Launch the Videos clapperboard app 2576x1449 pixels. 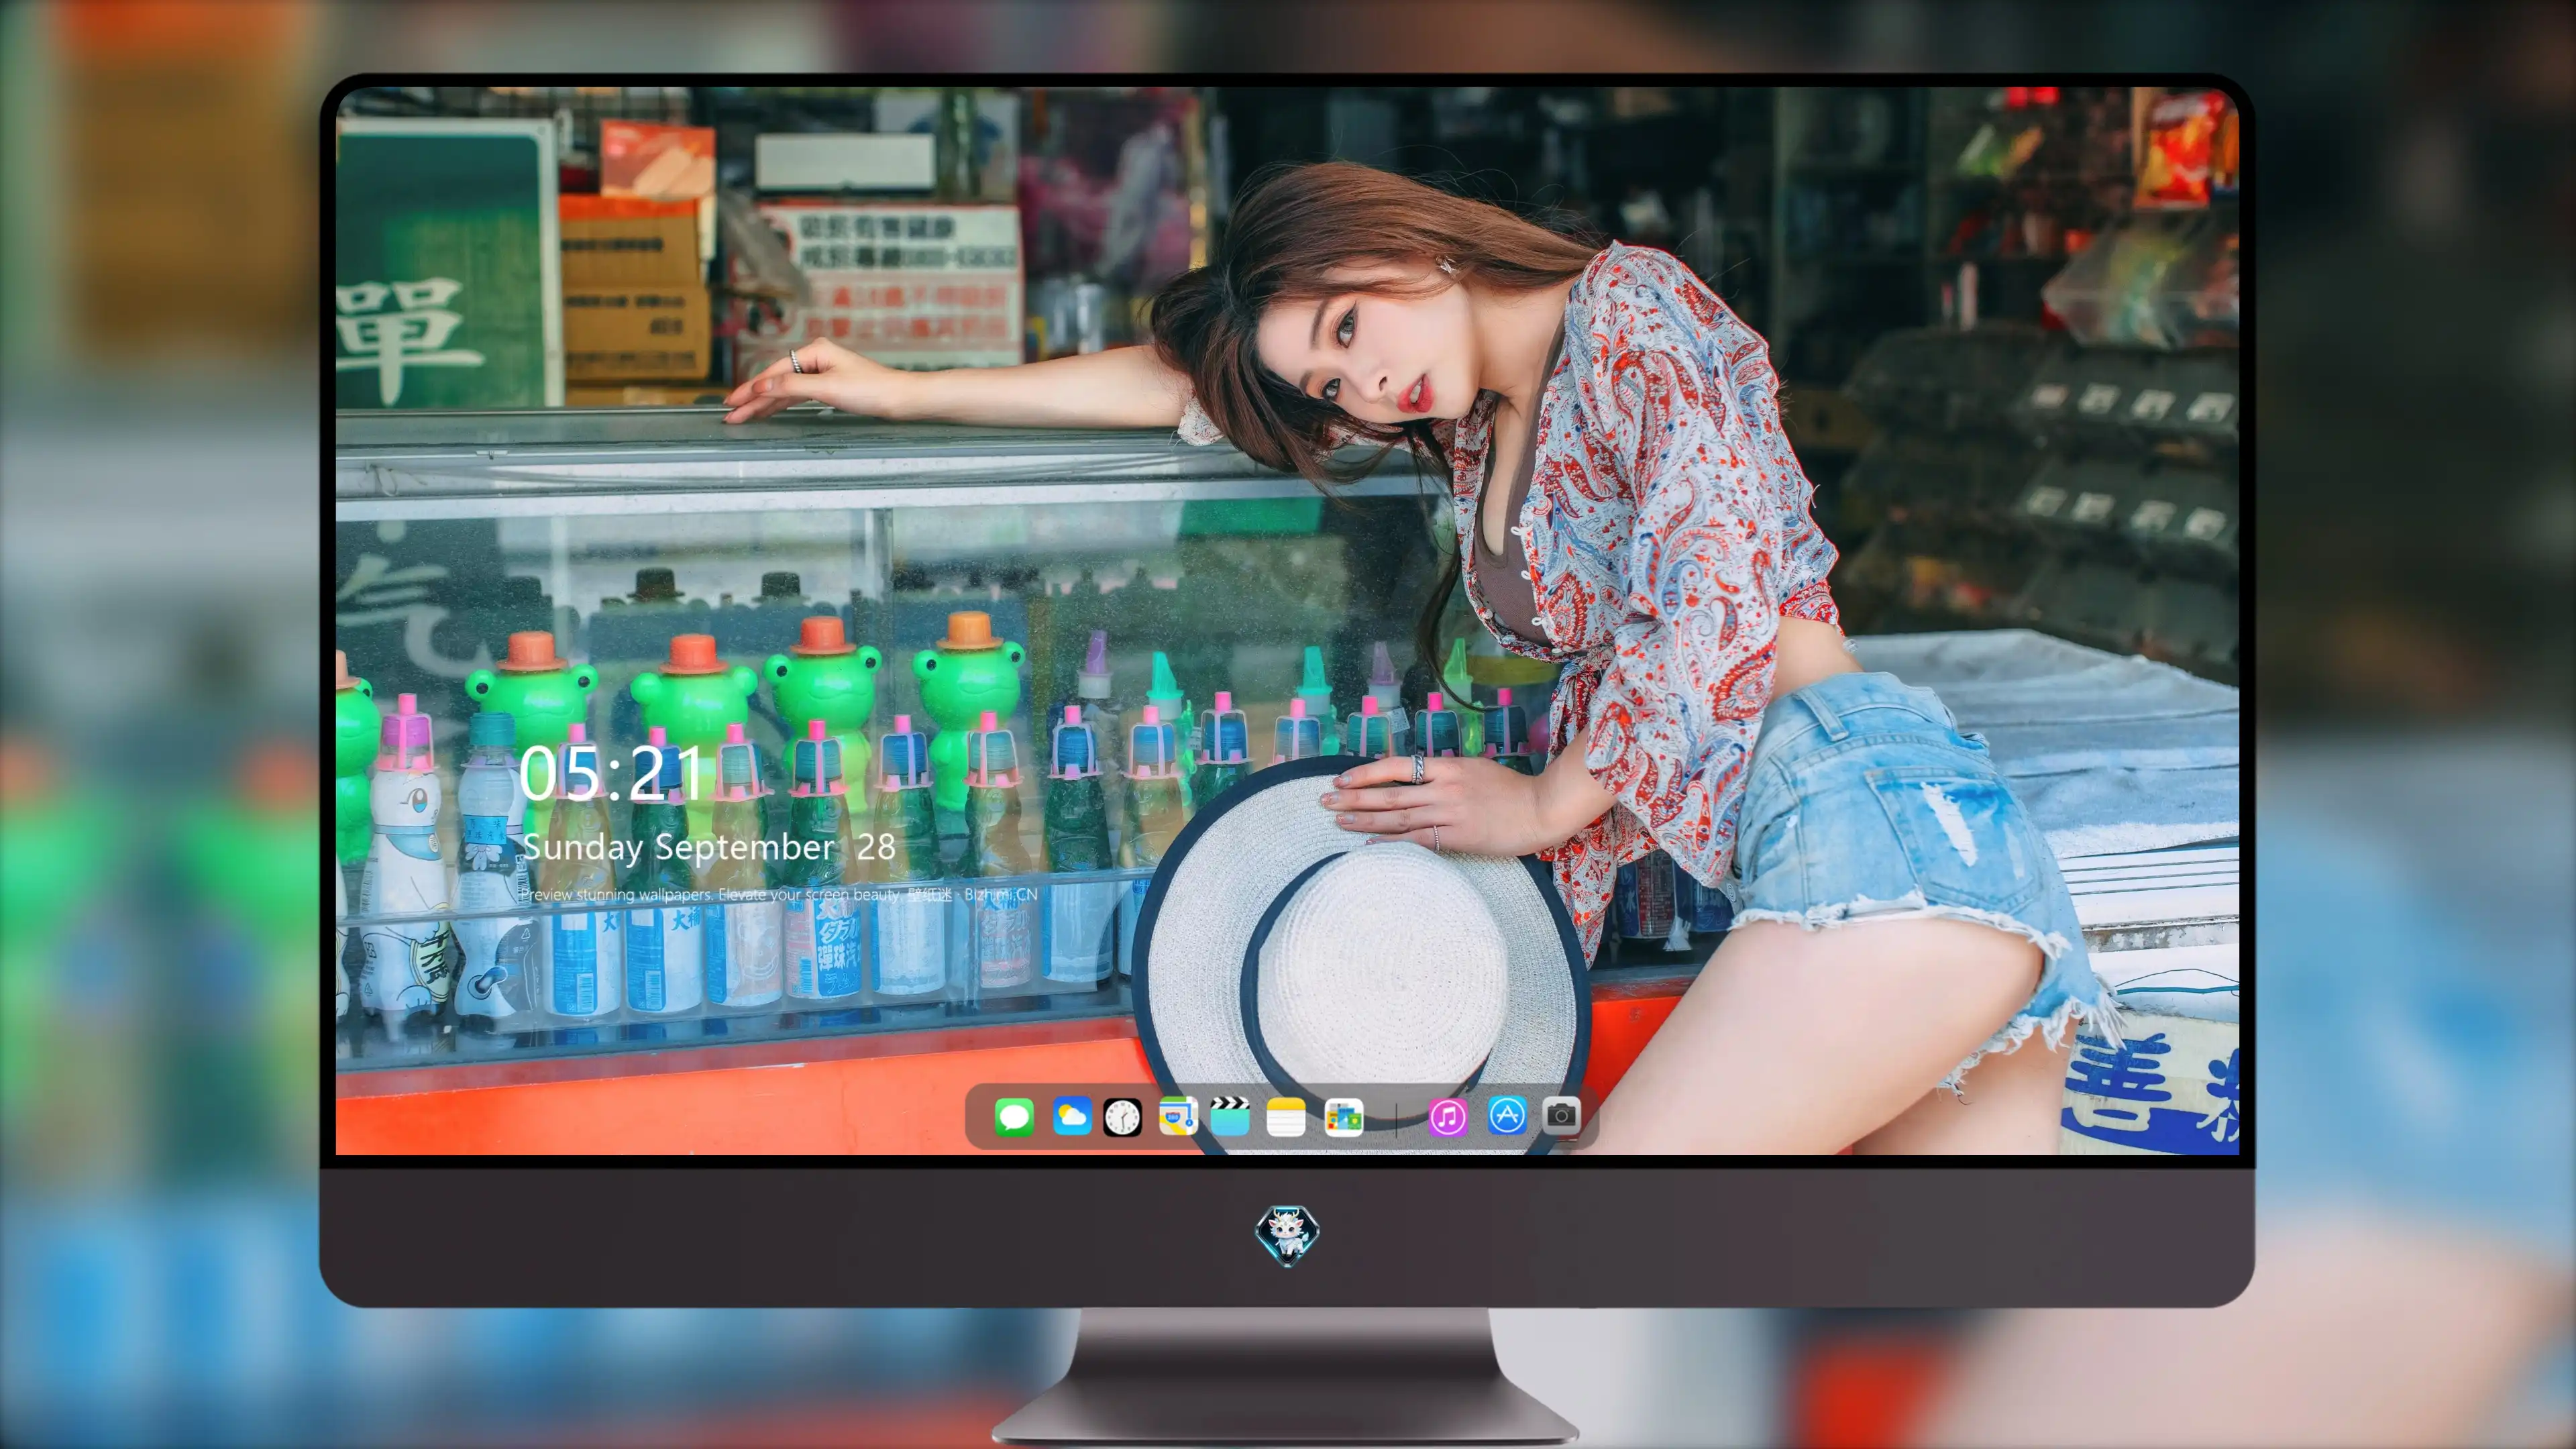(1230, 1116)
